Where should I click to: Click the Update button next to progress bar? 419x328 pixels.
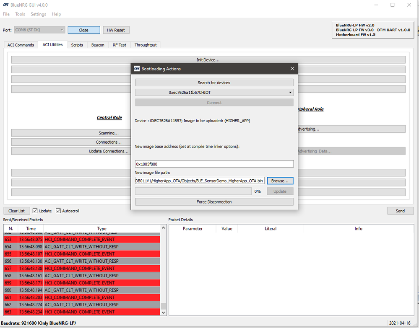280,191
